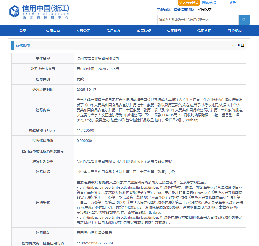Click the 主体名称 row label
259x246 pixels.
click(43, 58)
